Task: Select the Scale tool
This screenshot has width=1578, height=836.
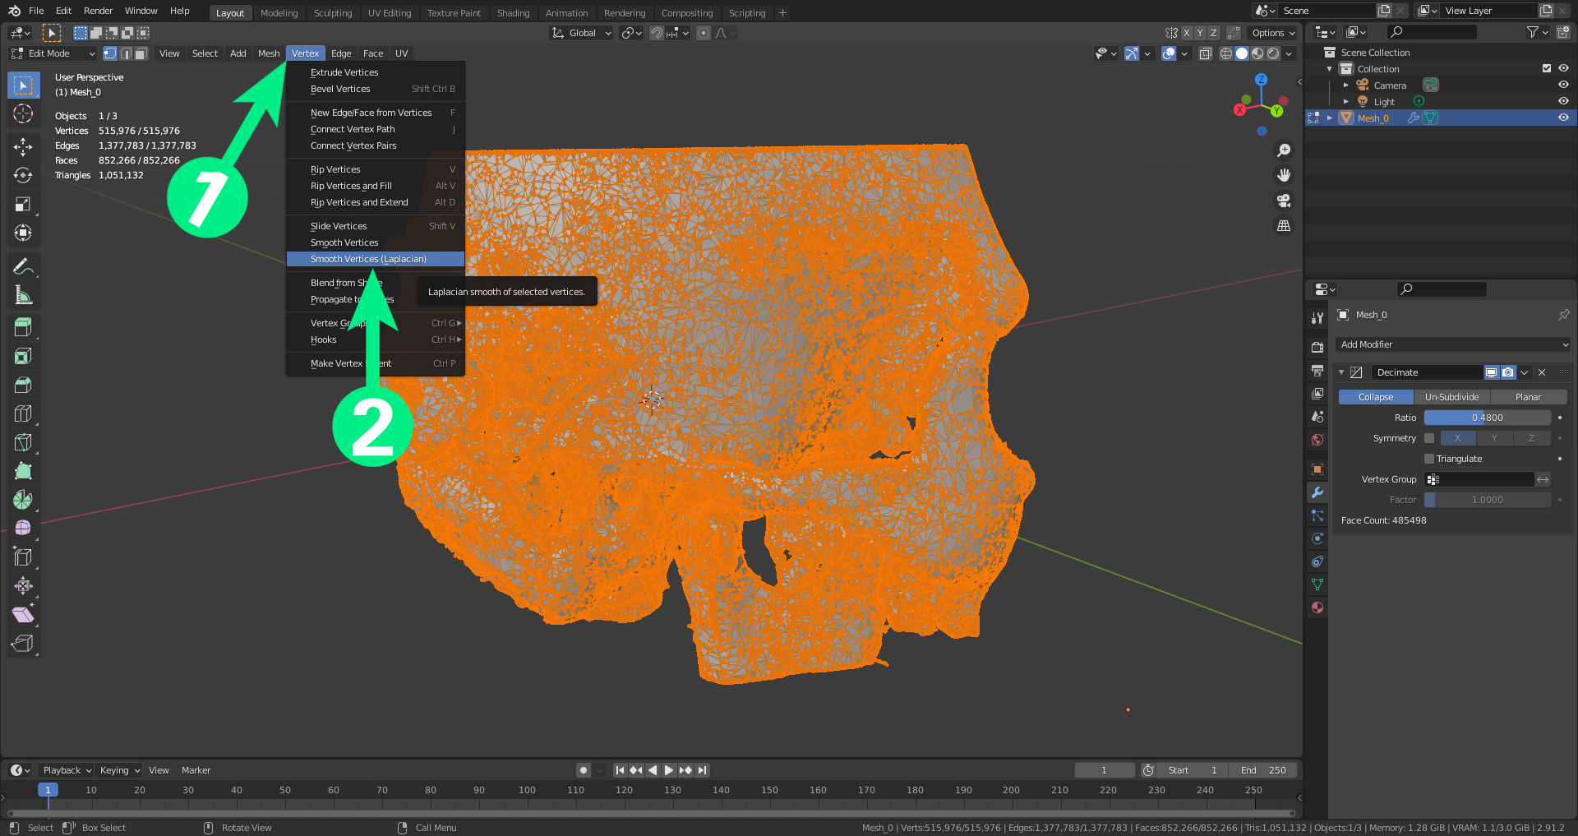Action: point(23,204)
